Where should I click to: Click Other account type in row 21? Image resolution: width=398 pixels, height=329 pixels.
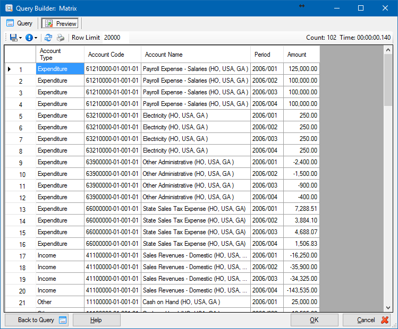[60, 301]
